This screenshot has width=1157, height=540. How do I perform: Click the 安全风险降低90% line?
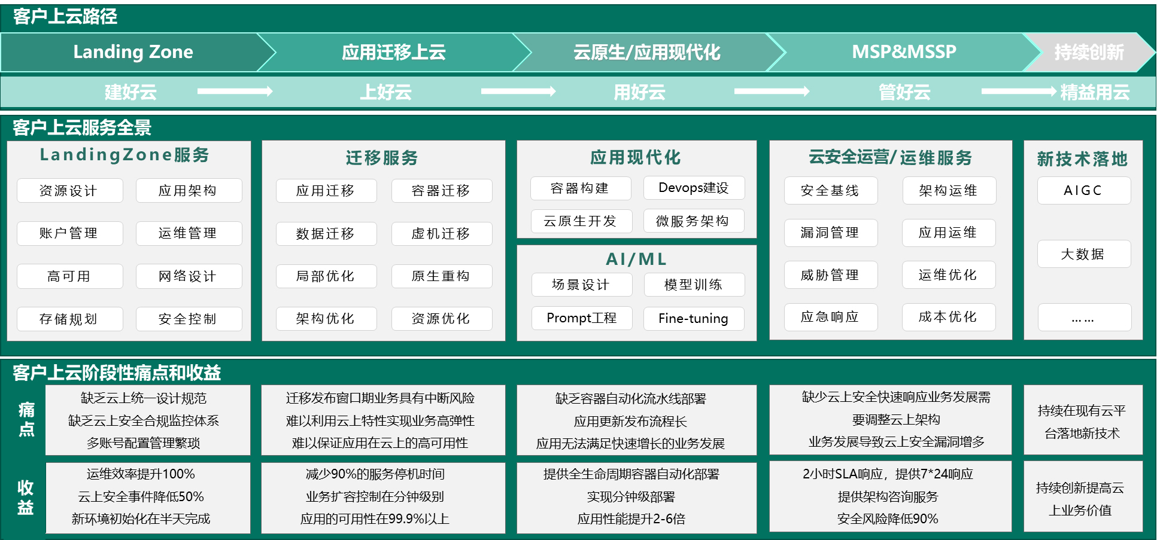888,519
